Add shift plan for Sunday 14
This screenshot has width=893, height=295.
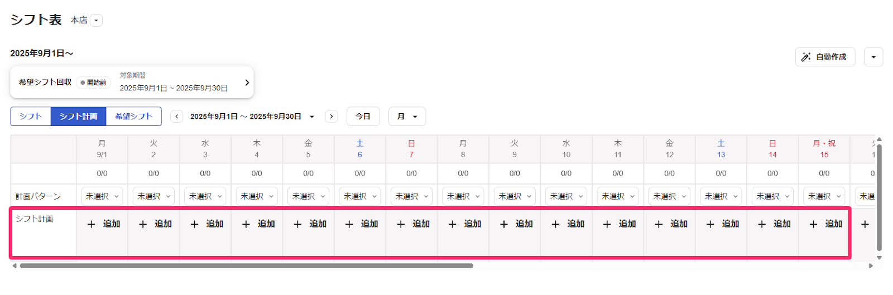pos(774,224)
